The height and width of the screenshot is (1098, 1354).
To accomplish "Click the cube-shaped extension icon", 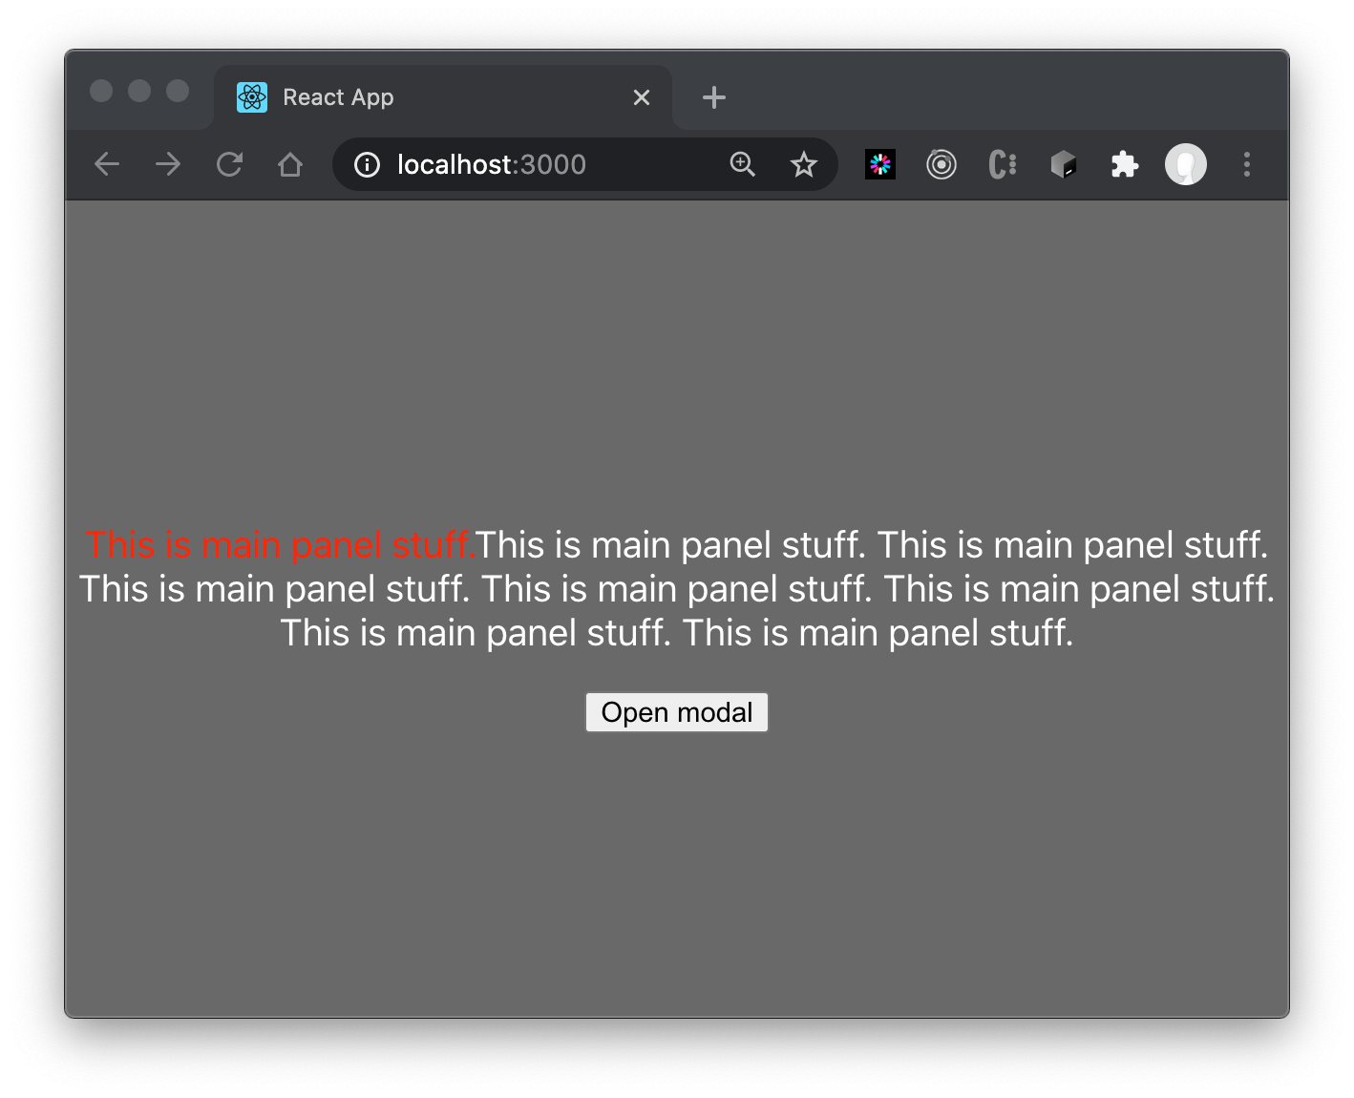I will click(1063, 165).
